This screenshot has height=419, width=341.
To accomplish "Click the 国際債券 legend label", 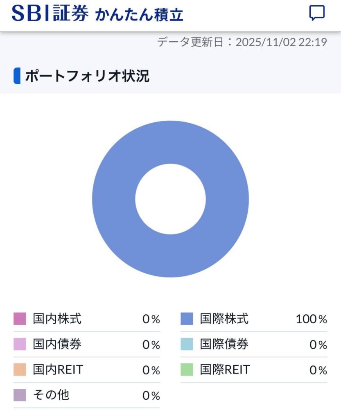I will pyautogui.click(x=224, y=344).
